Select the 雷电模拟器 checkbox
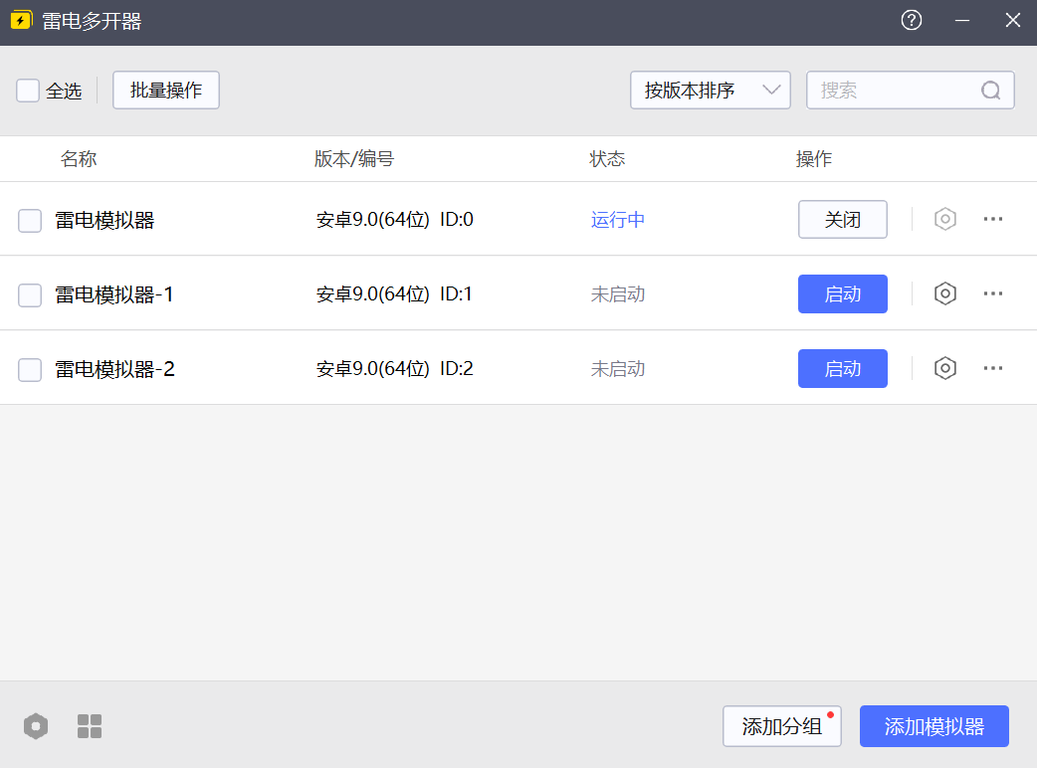Screen dimensions: 1037x768 click(x=30, y=221)
